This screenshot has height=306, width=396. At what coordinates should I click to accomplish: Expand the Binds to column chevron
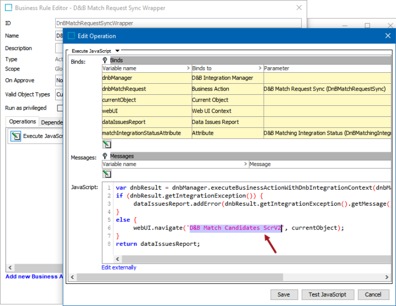tap(260, 68)
